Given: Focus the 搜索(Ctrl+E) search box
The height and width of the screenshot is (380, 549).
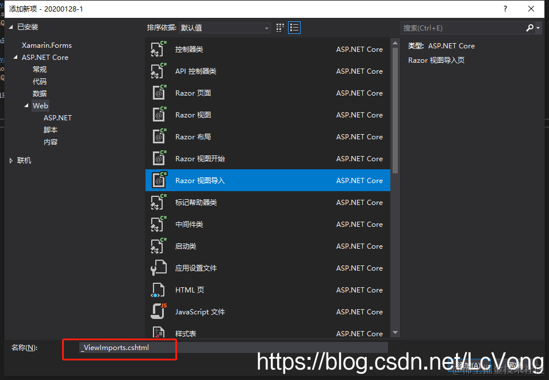Looking at the screenshot, I should point(462,28).
